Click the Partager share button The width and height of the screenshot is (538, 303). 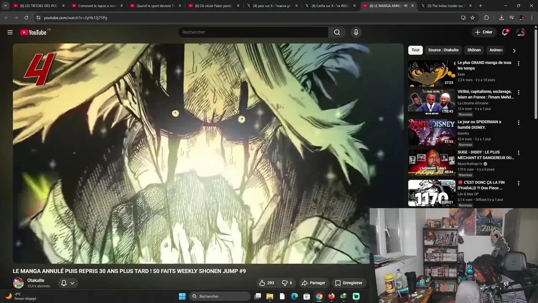(313, 283)
